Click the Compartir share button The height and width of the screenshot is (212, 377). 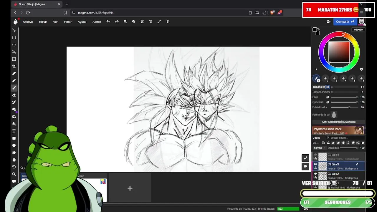pos(345,21)
